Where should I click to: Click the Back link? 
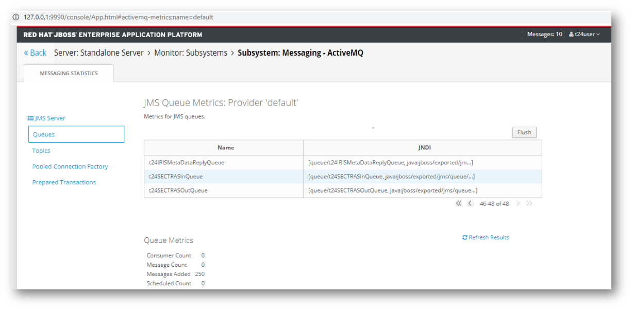click(35, 53)
